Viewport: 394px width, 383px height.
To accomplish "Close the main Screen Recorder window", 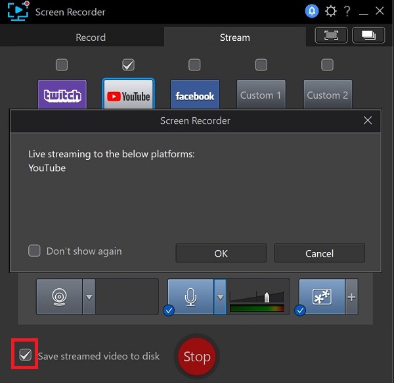I will (380, 11).
